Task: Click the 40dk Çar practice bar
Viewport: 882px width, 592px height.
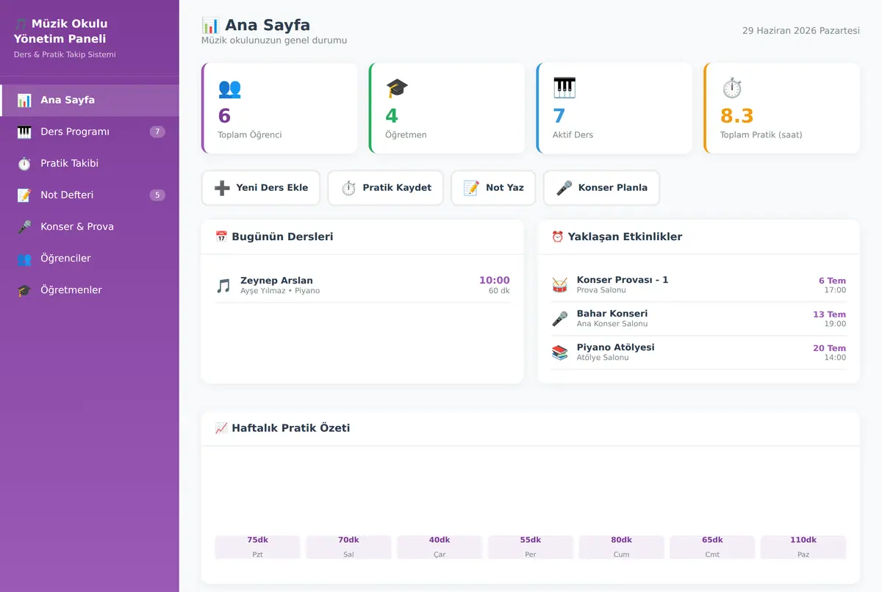Action: coord(440,547)
